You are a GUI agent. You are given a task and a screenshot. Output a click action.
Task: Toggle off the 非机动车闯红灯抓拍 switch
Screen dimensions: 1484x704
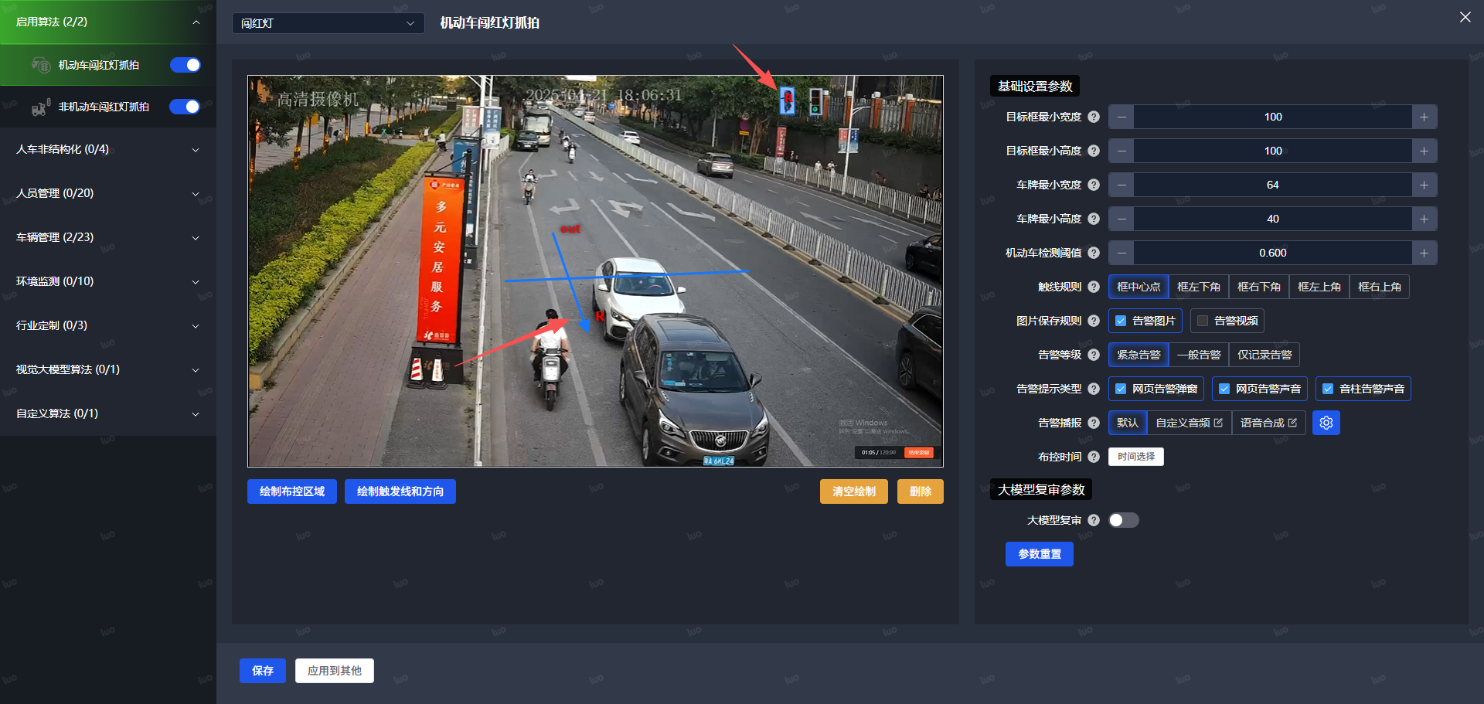click(185, 107)
